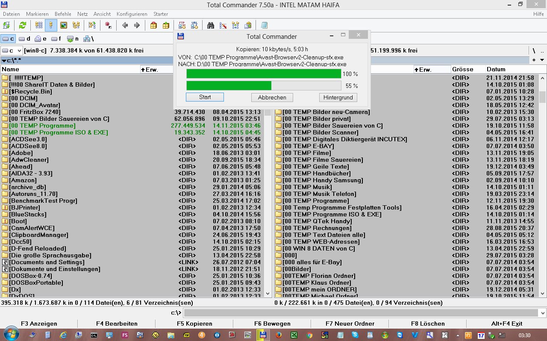Sort right panel by Grösse column
This screenshot has height=341, width=547.
(468, 69)
